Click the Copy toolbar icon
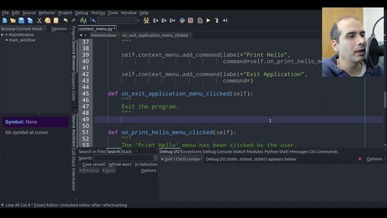Image resolution: width=387 pixels, height=218 pixels. [x=47, y=21]
